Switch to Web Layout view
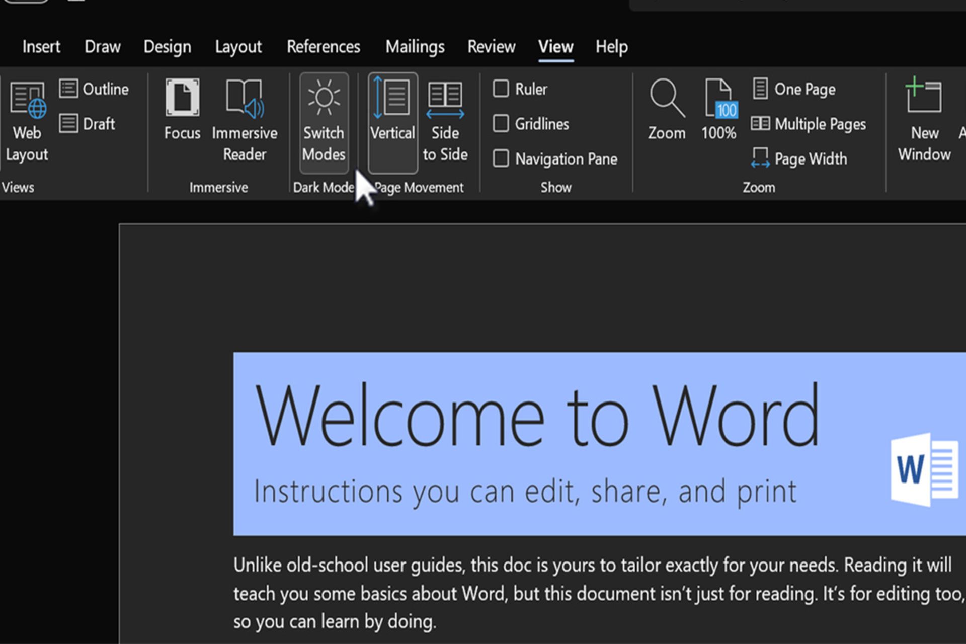Viewport: 966px width, 644px height. (x=27, y=121)
